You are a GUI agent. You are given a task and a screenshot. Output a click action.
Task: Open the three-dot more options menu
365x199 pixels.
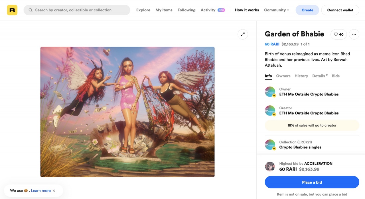coord(354,34)
